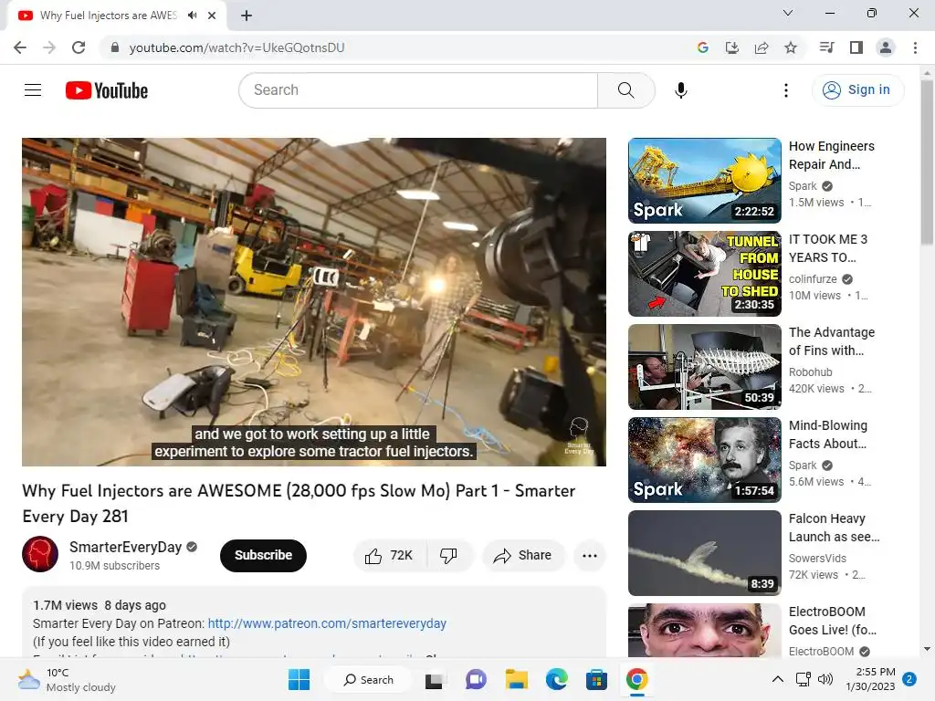This screenshot has height=701, width=935.
Task: Open taskbar volume control
Action: [x=825, y=679]
